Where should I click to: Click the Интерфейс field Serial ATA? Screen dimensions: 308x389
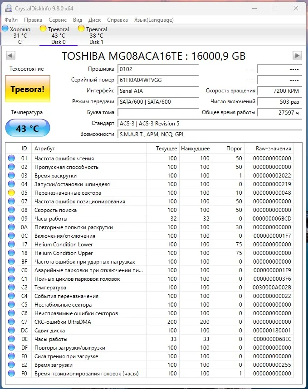pyautogui.click(x=158, y=91)
